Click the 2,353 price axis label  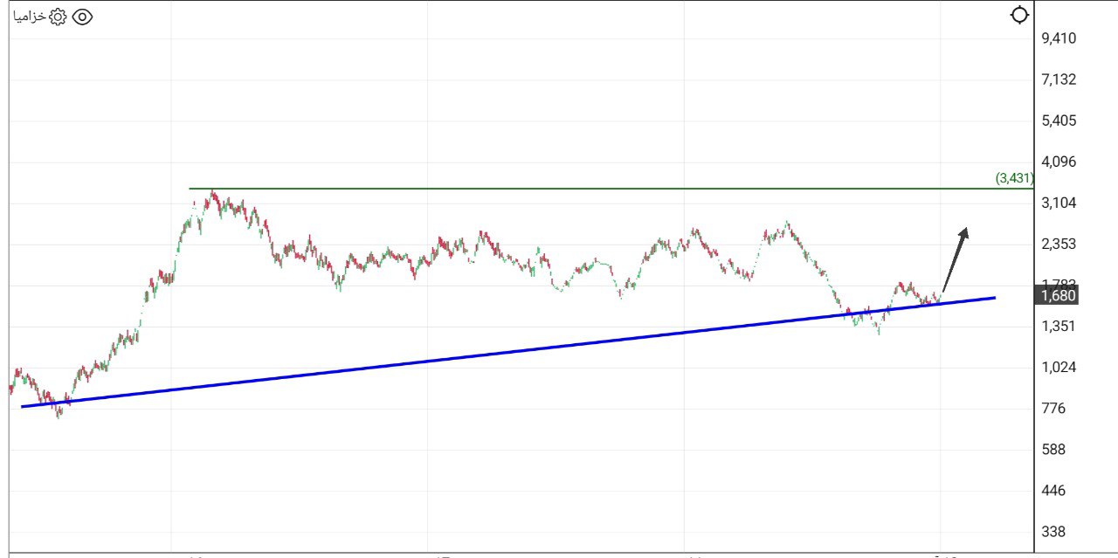(x=1059, y=244)
